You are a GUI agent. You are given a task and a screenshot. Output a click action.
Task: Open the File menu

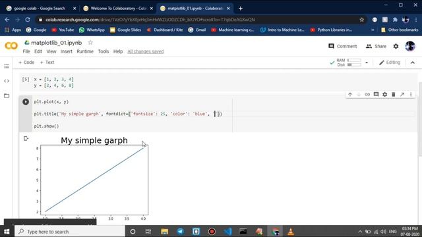point(26,51)
